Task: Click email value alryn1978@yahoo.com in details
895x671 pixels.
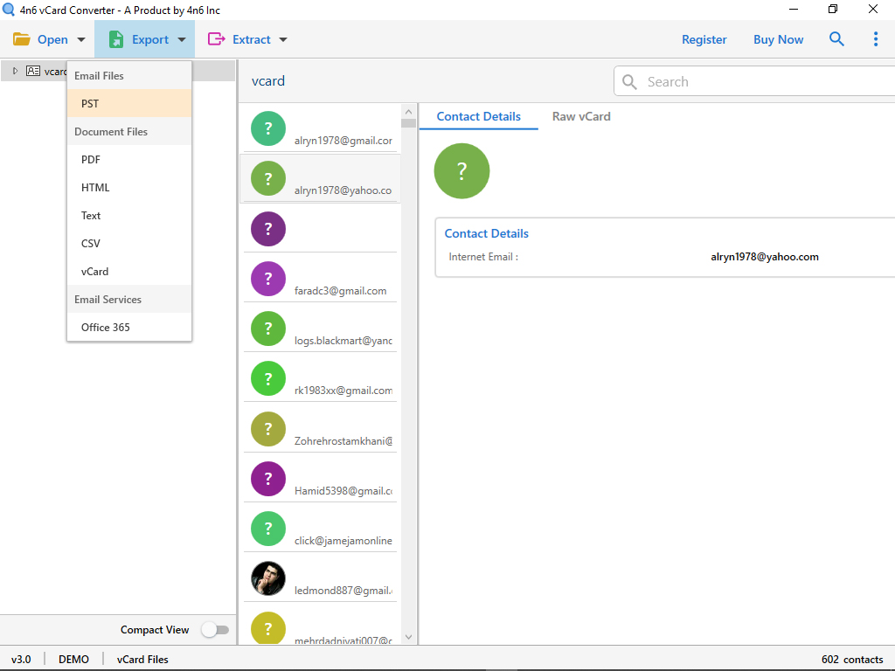Action: click(764, 257)
